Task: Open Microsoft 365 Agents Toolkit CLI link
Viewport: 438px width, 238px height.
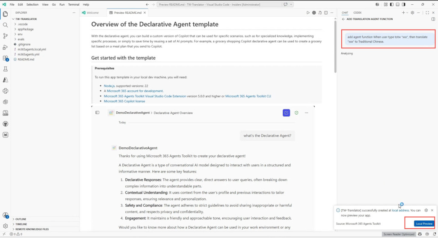Action: pos(248,96)
